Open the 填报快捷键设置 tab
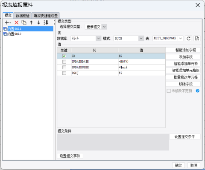The height and width of the screenshot is (170, 205). click(x=46, y=16)
